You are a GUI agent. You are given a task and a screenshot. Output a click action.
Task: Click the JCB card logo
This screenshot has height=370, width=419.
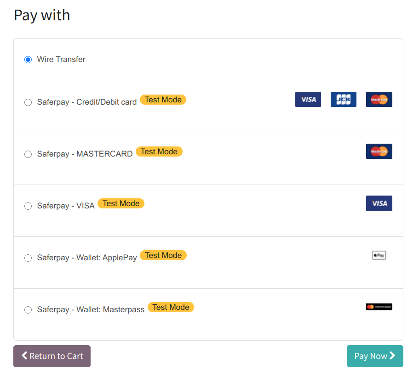click(x=343, y=99)
